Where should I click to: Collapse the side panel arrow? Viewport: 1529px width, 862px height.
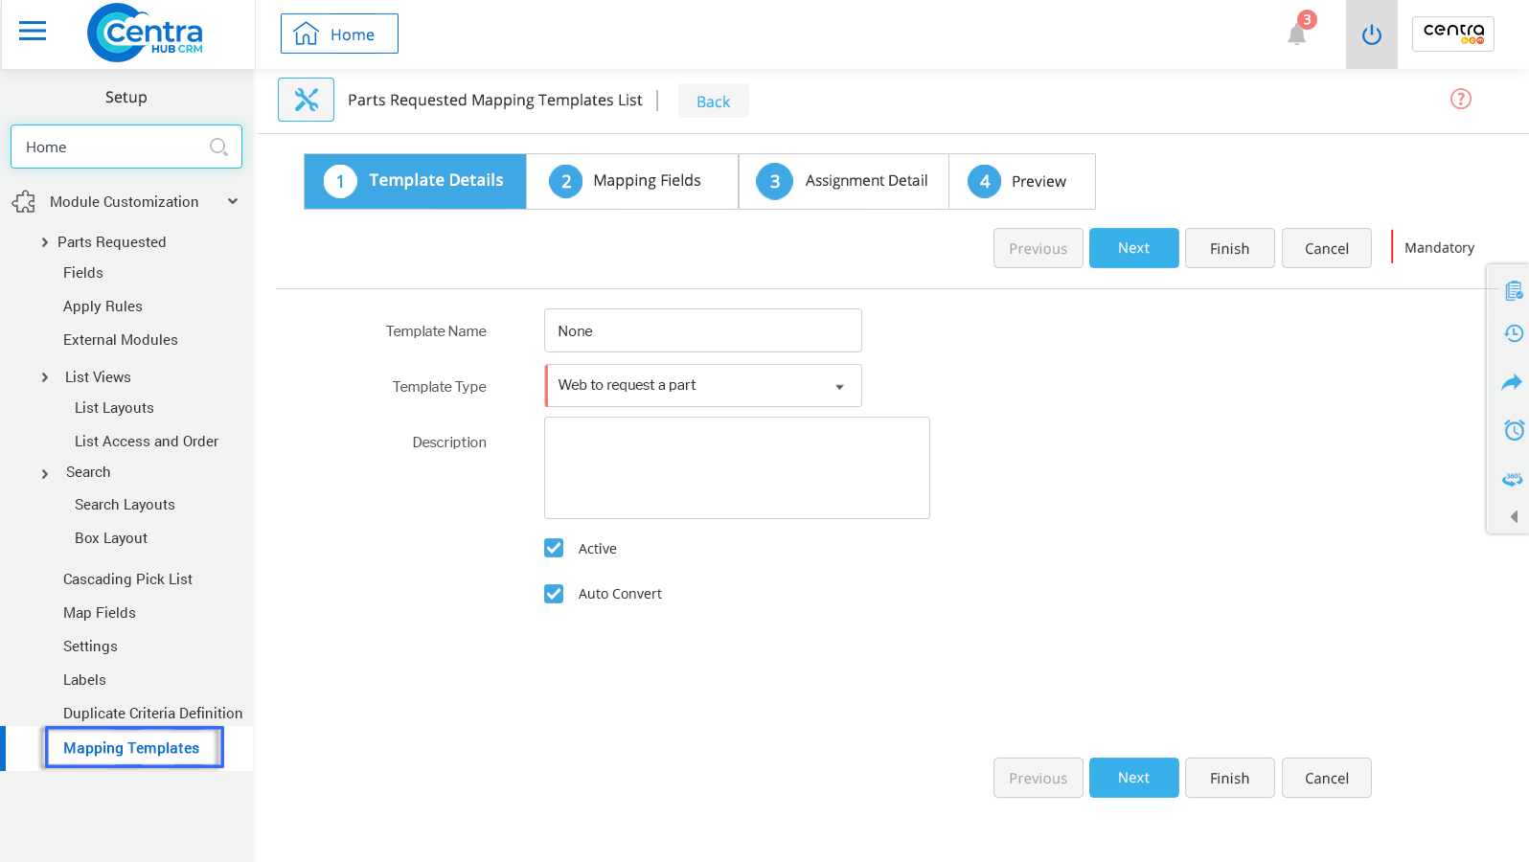(x=1515, y=516)
